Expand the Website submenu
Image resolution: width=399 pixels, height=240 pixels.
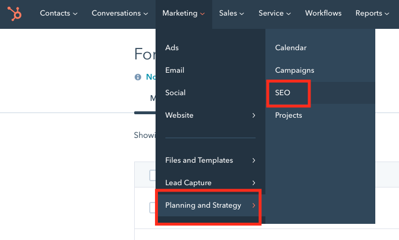(x=210, y=115)
